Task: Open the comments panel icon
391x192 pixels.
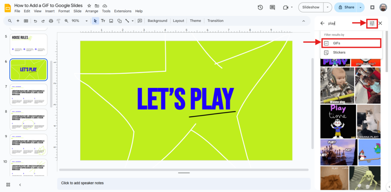Action: point(272,7)
